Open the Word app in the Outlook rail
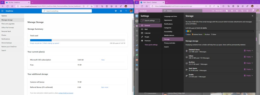260x95 pixels. [137, 50]
